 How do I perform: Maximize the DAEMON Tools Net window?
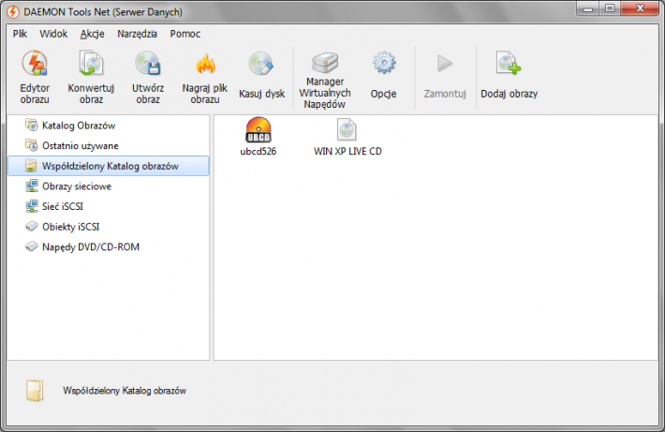pyautogui.click(x=610, y=8)
